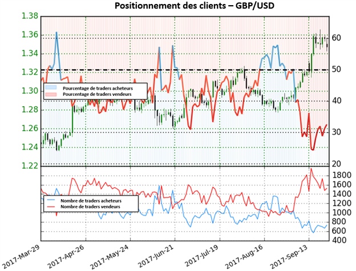Click the 1200 traders axis label
This screenshot has height=271, width=356.
(x=342, y=203)
